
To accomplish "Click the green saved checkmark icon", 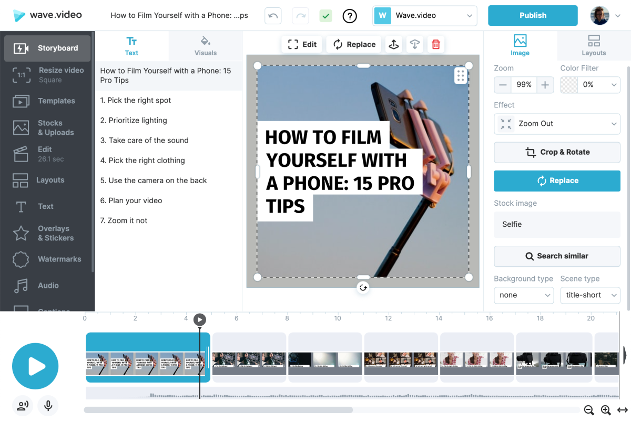I will coord(325,16).
